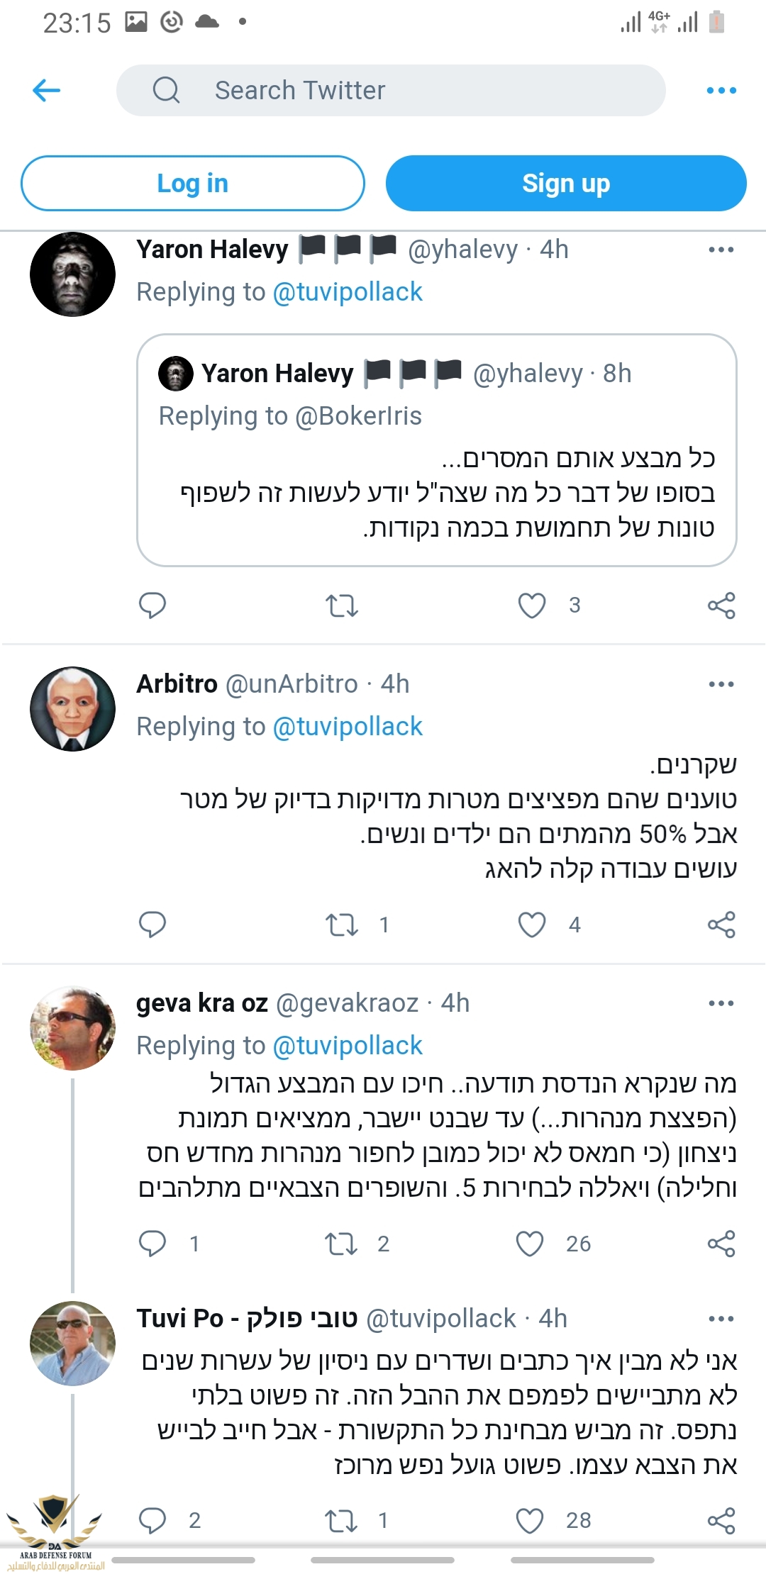Like Yaron Halevy's reply tweet
The image size is (766, 1574).
(x=532, y=605)
